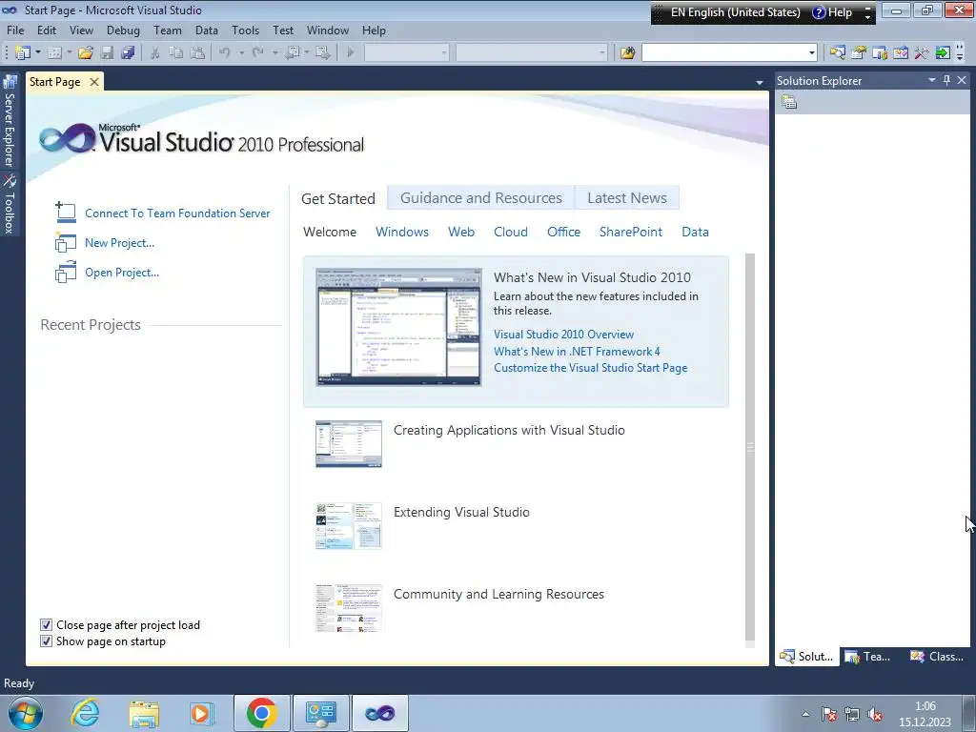Uncheck Show page on startup

tap(46, 641)
